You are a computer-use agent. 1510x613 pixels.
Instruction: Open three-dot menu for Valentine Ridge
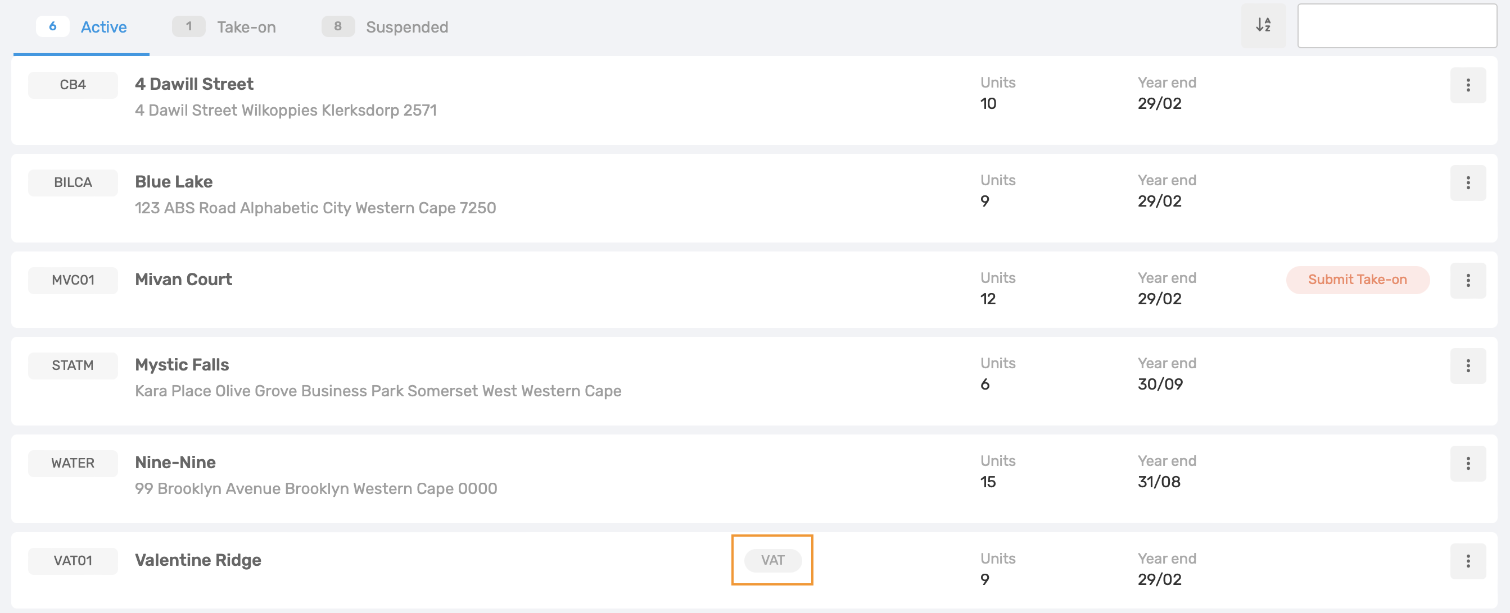(x=1467, y=562)
